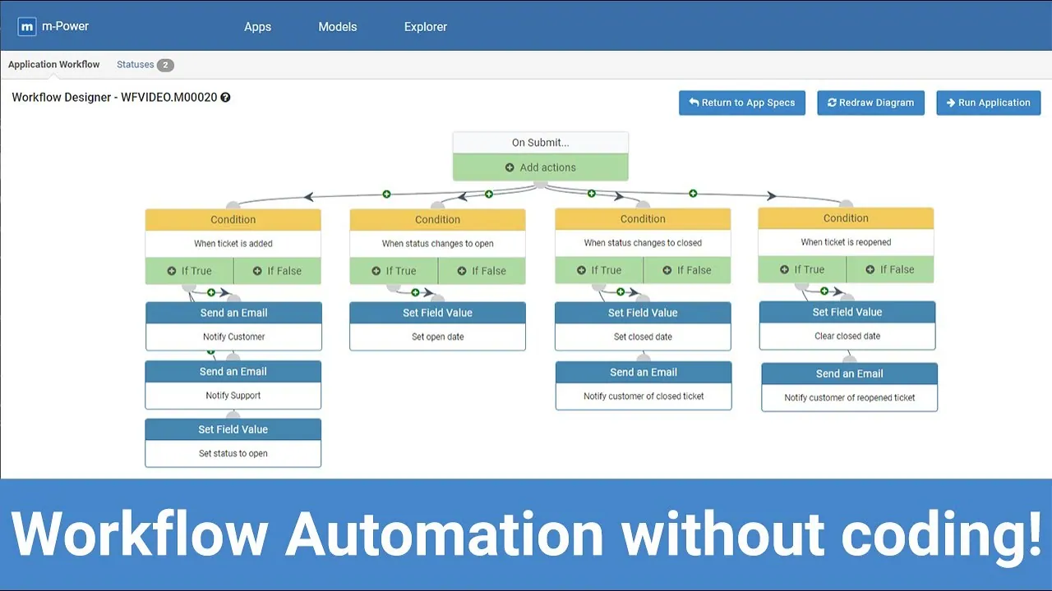Click If True under 'When status changes to open'
This screenshot has height=591, width=1052.
[394, 271]
